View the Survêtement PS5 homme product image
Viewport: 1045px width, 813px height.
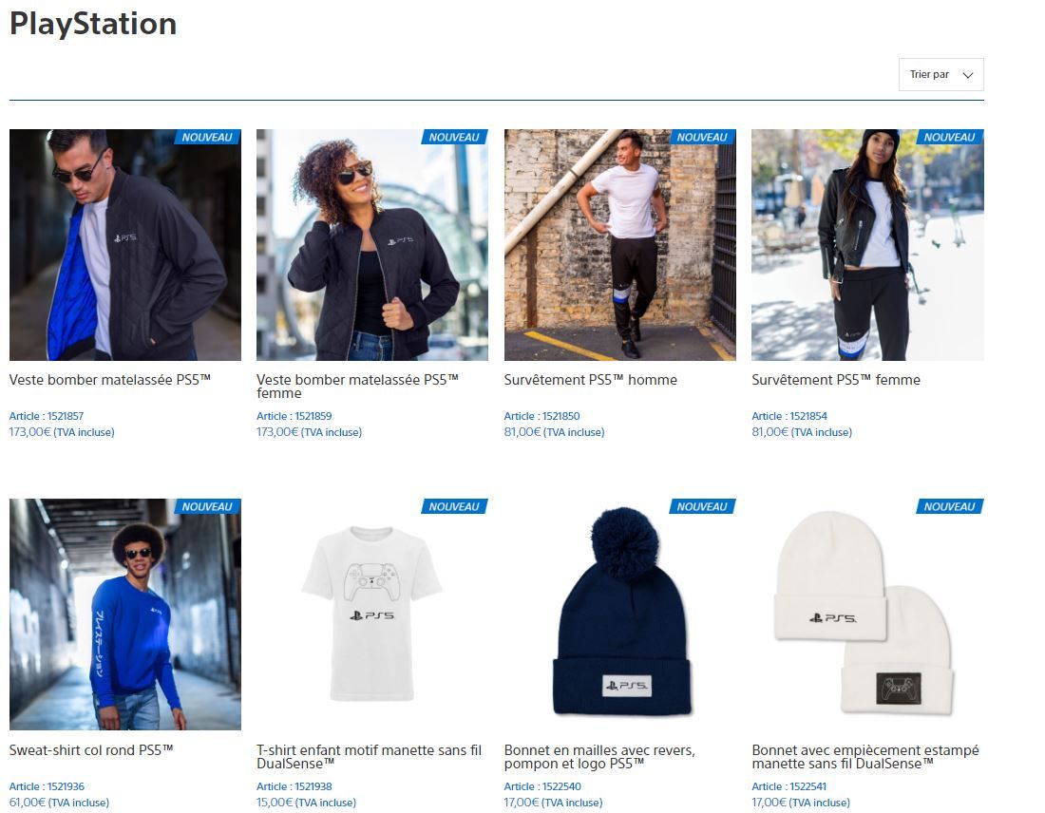click(x=619, y=245)
